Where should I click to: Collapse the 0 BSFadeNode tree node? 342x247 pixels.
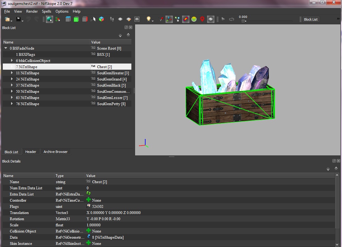(6, 48)
